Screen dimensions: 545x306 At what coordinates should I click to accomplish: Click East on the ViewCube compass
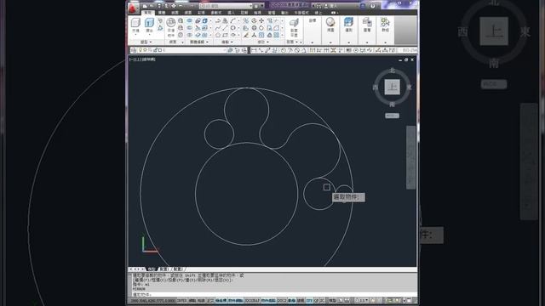tap(409, 87)
